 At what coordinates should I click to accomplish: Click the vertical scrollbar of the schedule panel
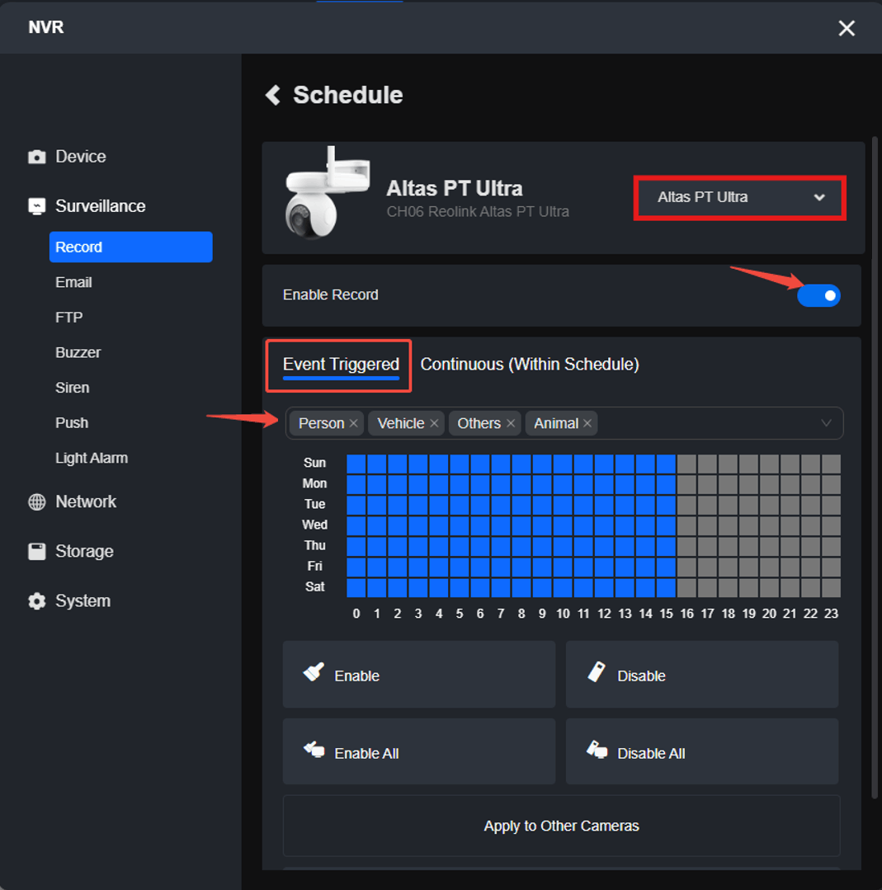click(875, 468)
